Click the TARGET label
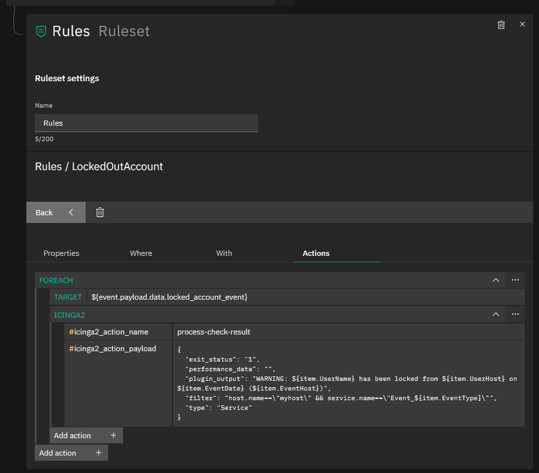Screen dimensions: 539x473 click(68, 297)
